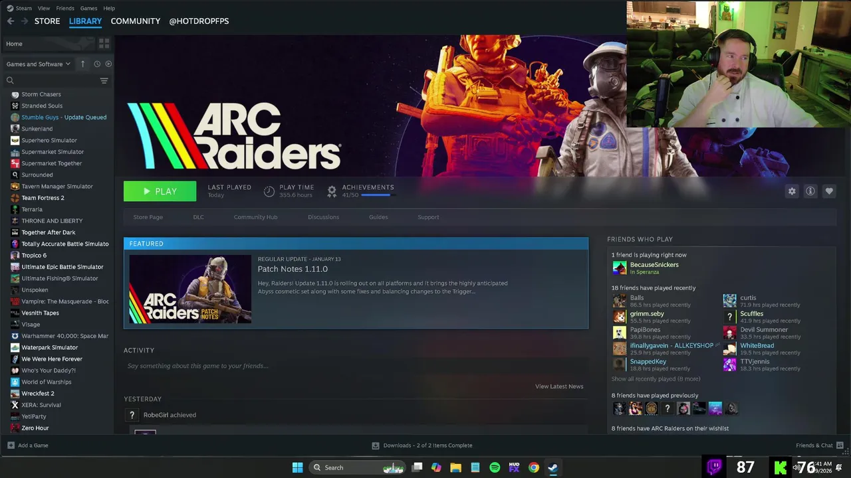Open the @HOTDROPFPS profile section

click(199, 21)
